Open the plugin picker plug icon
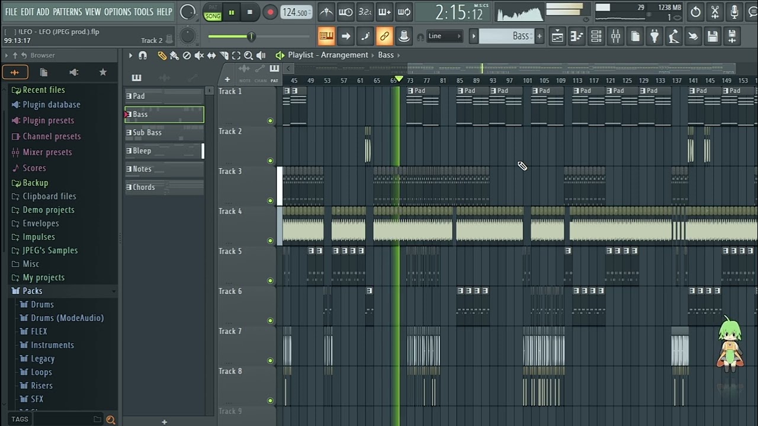This screenshot has width=758, height=426. point(654,36)
